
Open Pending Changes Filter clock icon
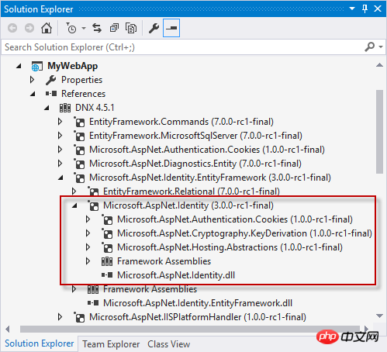(71, 28)
